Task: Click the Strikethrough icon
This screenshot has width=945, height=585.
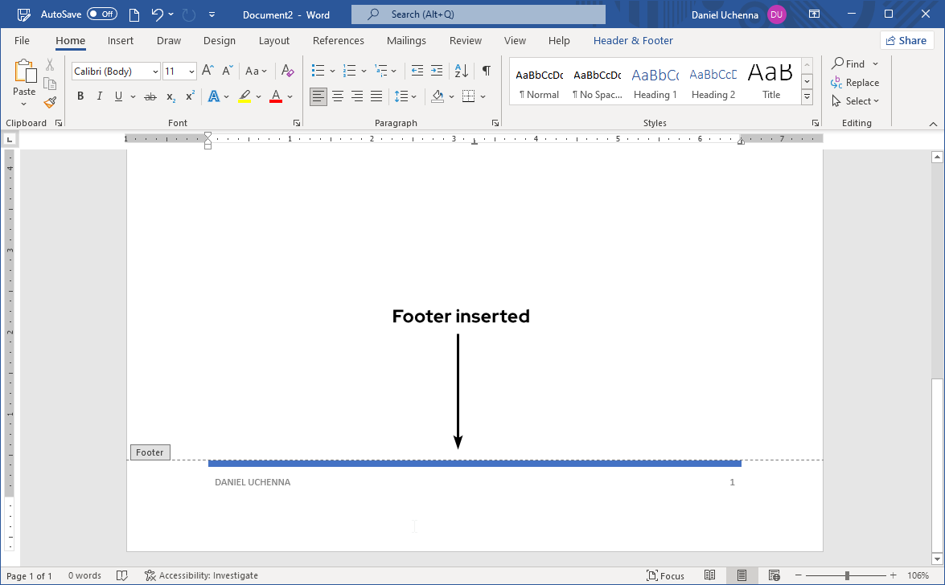Action: click(150, 96)
